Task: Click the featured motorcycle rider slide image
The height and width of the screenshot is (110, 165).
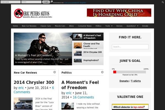Action: 43,49
